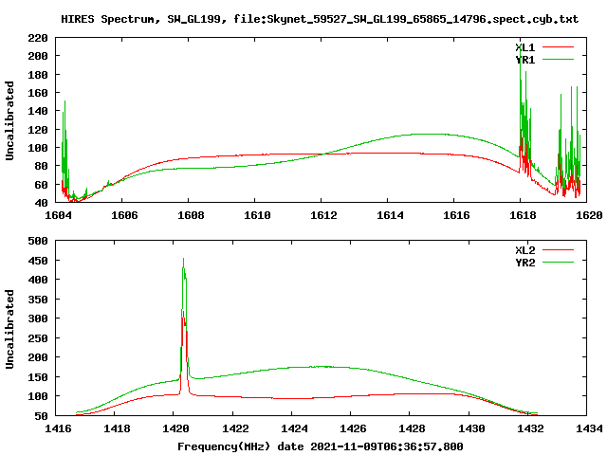Click the 250 value on bottom y-axis
Viewport: 607px width, 455px height.
(38, 338)
